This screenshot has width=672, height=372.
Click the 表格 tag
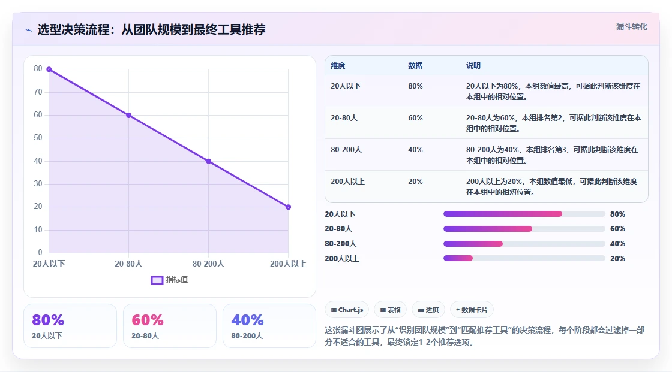click(x=391, y=310)
